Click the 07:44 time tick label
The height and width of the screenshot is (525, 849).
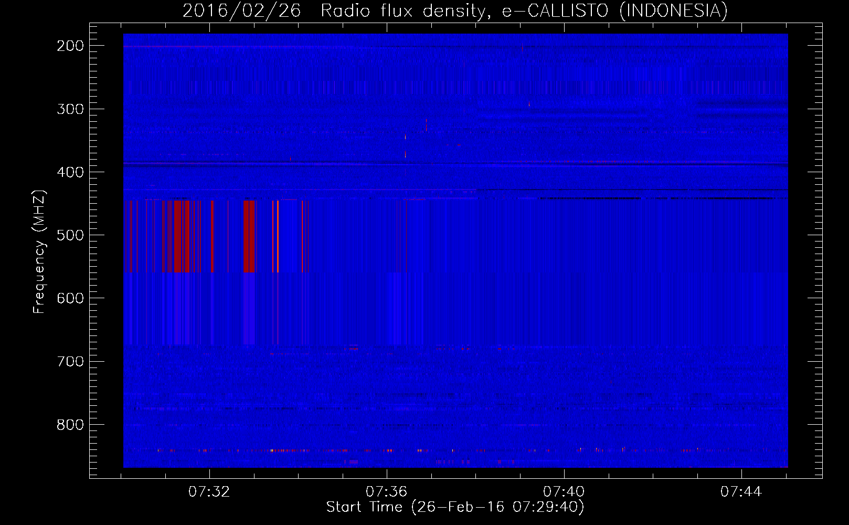(741, 492)
